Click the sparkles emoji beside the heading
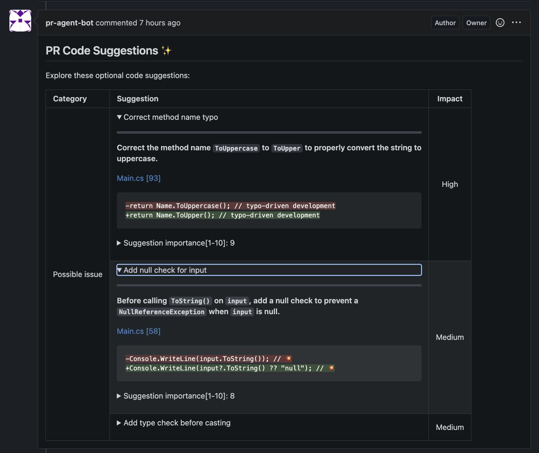The height and width of the screenshot is (453, 539). click(167, 51)
